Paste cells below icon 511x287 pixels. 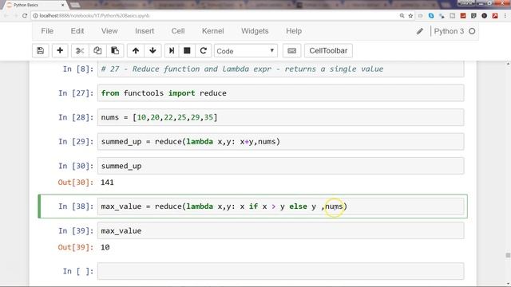[x=115, y=51]
